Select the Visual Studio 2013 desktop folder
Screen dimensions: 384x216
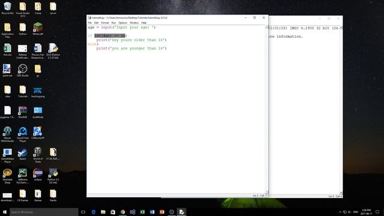[x=23, y=10]
